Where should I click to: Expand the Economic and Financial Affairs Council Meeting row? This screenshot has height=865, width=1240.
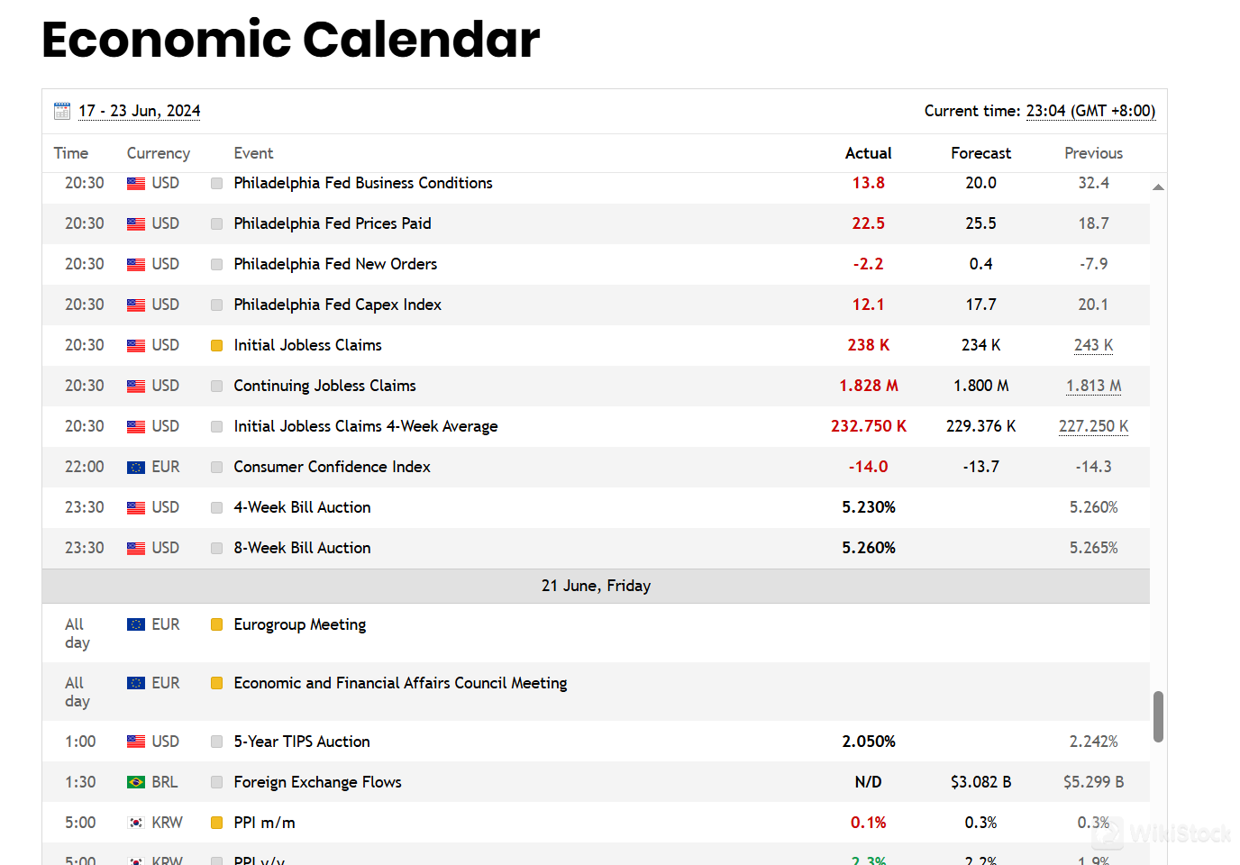400,683
